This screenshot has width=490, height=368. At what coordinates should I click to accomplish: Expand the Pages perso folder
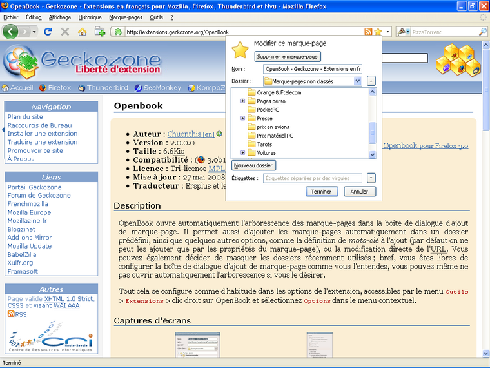pyautogui.click(x=243, y=101)
